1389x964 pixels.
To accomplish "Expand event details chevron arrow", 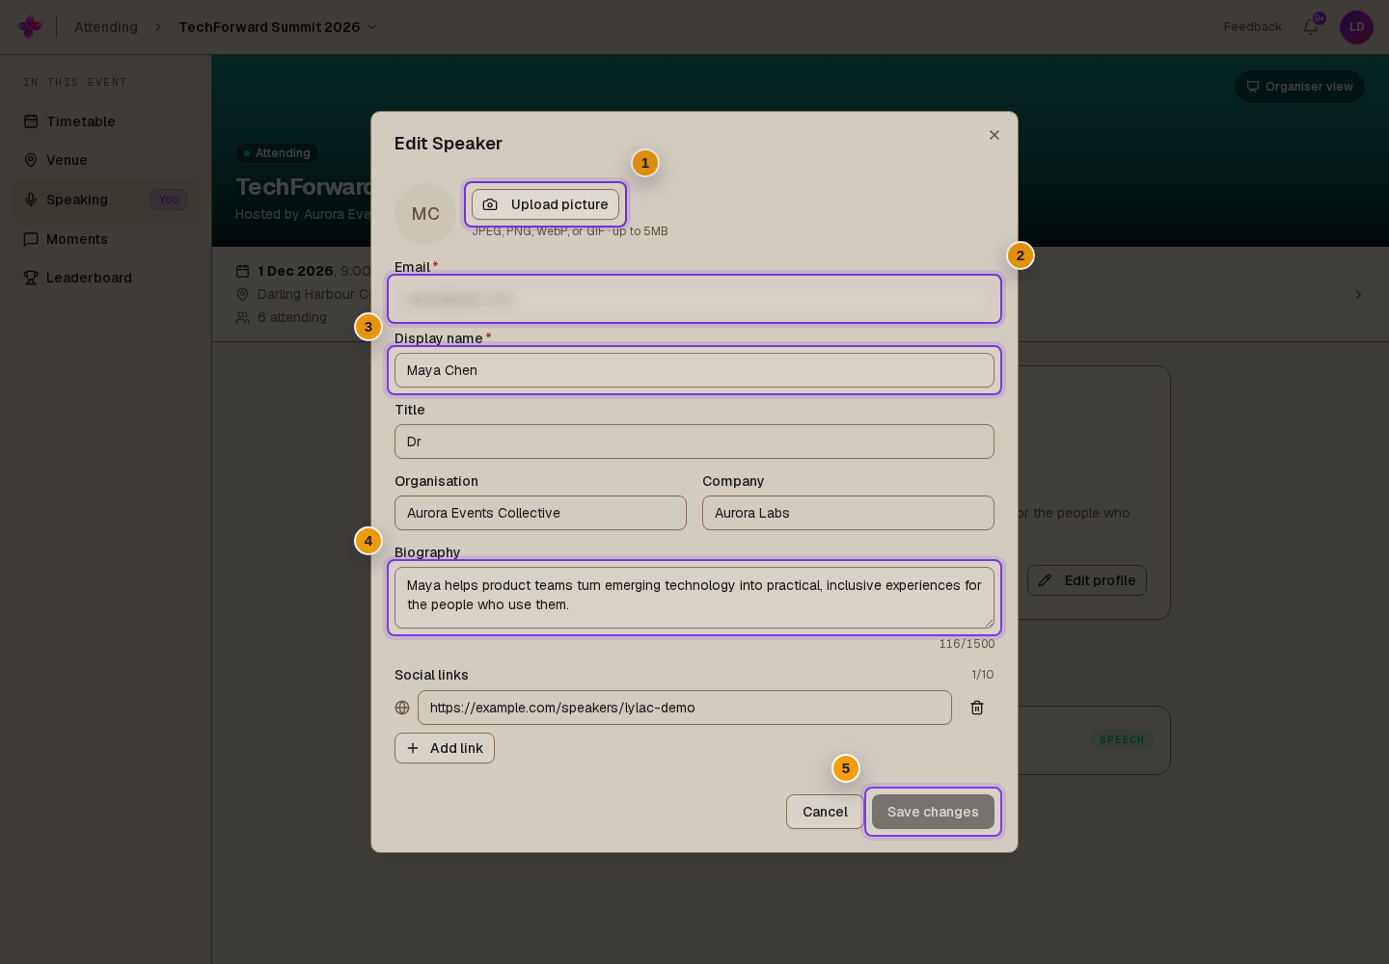I will (1358, 294).
